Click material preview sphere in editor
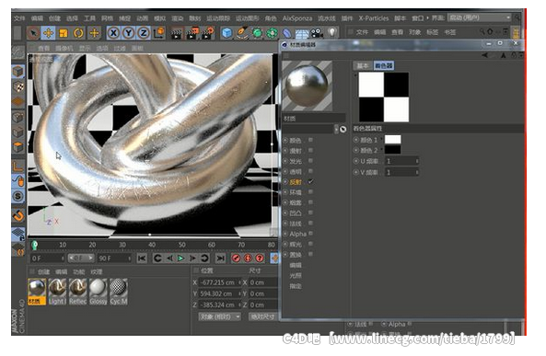This screenshot has width=546, height=356. tap(307, 86)
